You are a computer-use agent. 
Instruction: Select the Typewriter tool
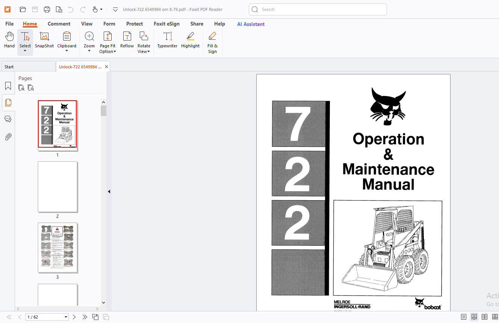coord(167,40)
